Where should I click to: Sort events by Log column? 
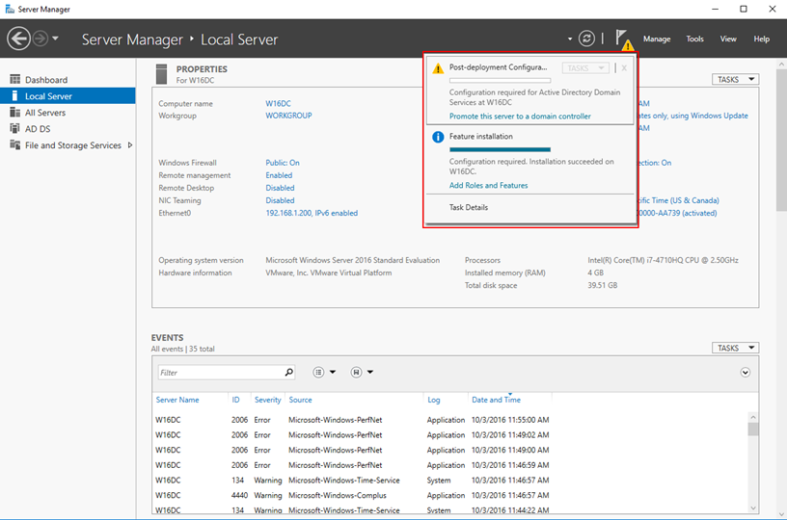[x=434, y=400]
